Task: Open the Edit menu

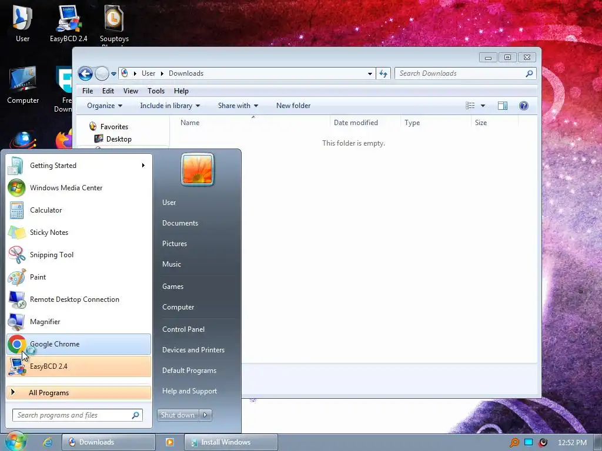Action: (108, 91)
